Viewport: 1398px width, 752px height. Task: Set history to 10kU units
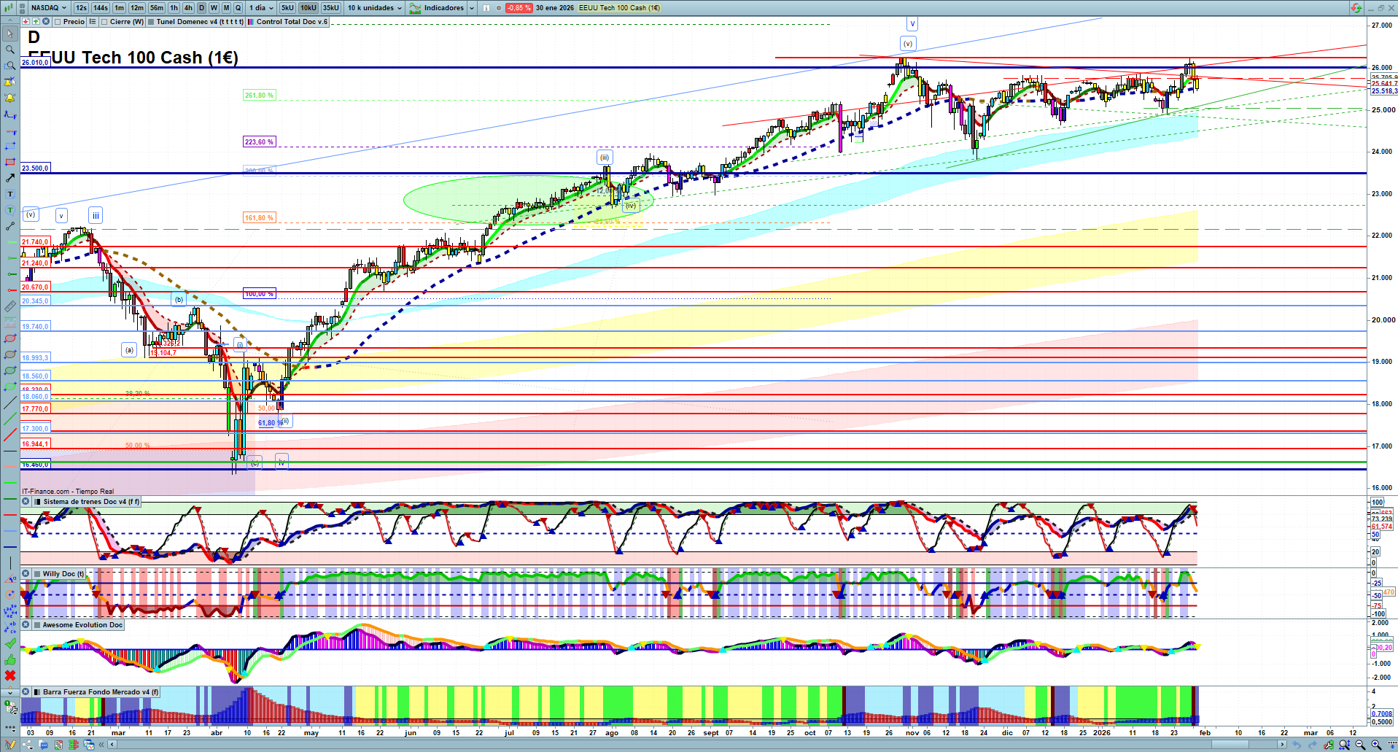(308, 8)
